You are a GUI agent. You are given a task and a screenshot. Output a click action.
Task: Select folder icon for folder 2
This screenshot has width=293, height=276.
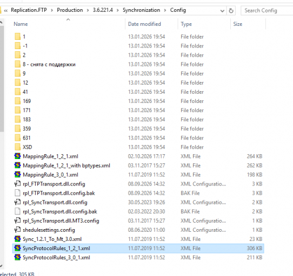17,55
